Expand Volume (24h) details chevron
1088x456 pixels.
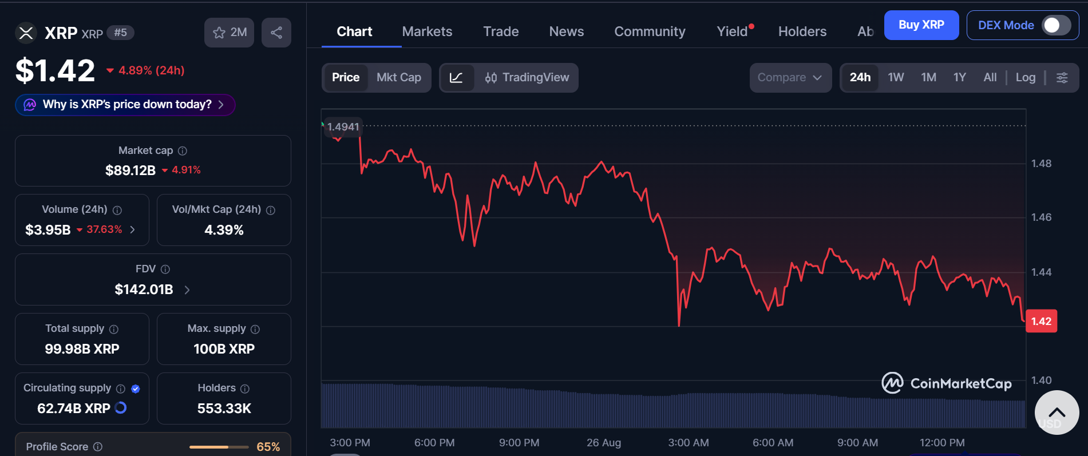(x=133, y=229)
